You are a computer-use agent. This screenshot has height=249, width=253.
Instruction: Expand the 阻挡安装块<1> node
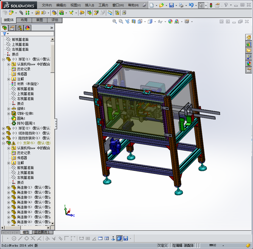3,138
